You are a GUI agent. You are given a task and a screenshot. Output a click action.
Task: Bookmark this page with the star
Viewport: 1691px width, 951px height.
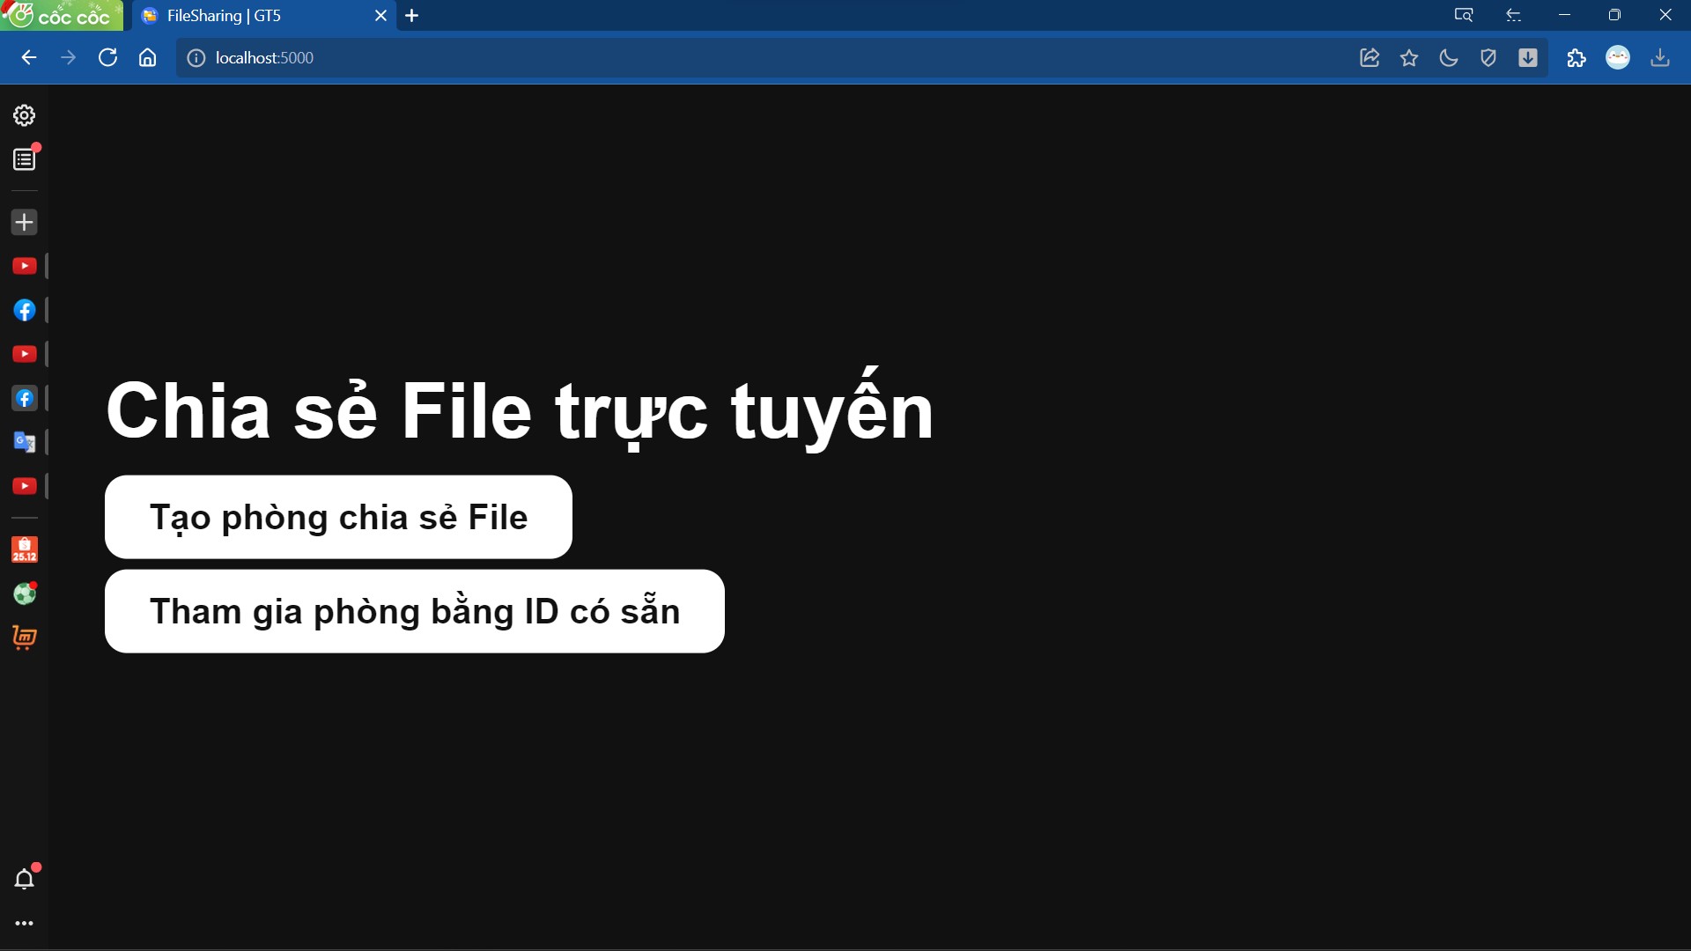pyautogui.click(x=1409, y=57)
